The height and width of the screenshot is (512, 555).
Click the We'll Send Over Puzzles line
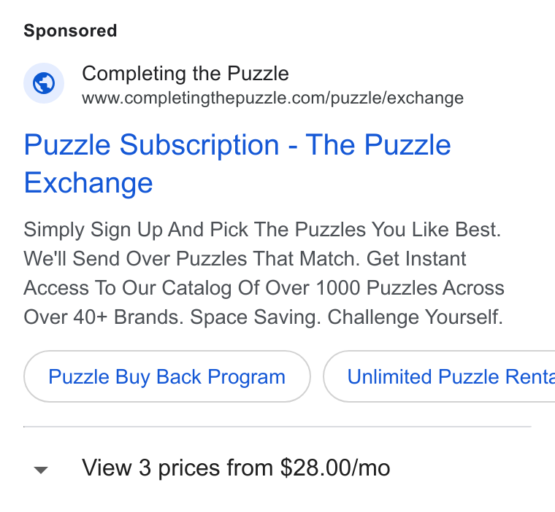pyautogui.click(x=245, y=258)
